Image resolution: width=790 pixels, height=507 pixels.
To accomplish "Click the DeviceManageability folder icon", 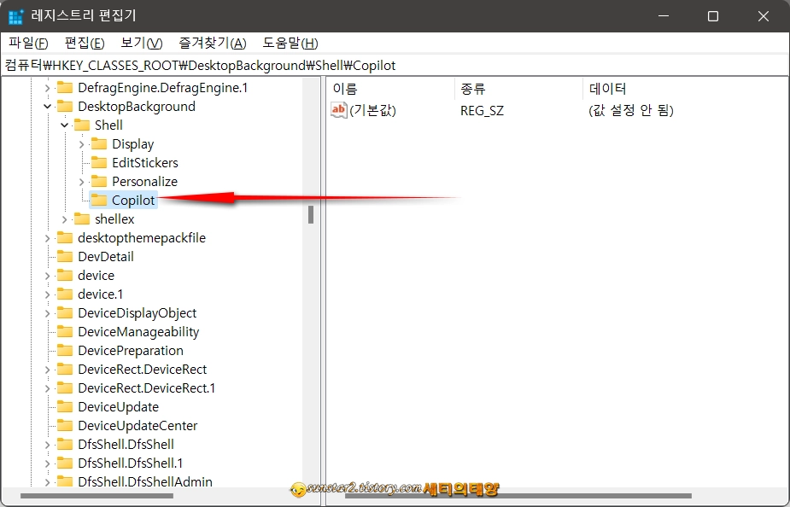I will tap(65, 332).
